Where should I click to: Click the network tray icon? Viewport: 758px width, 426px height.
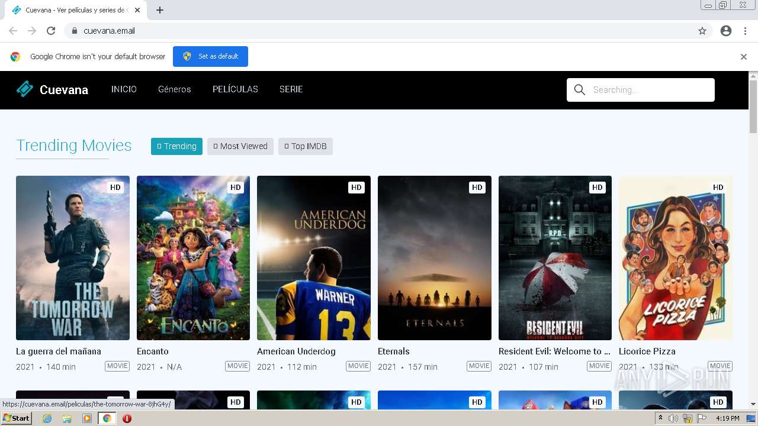coord(688,418)
